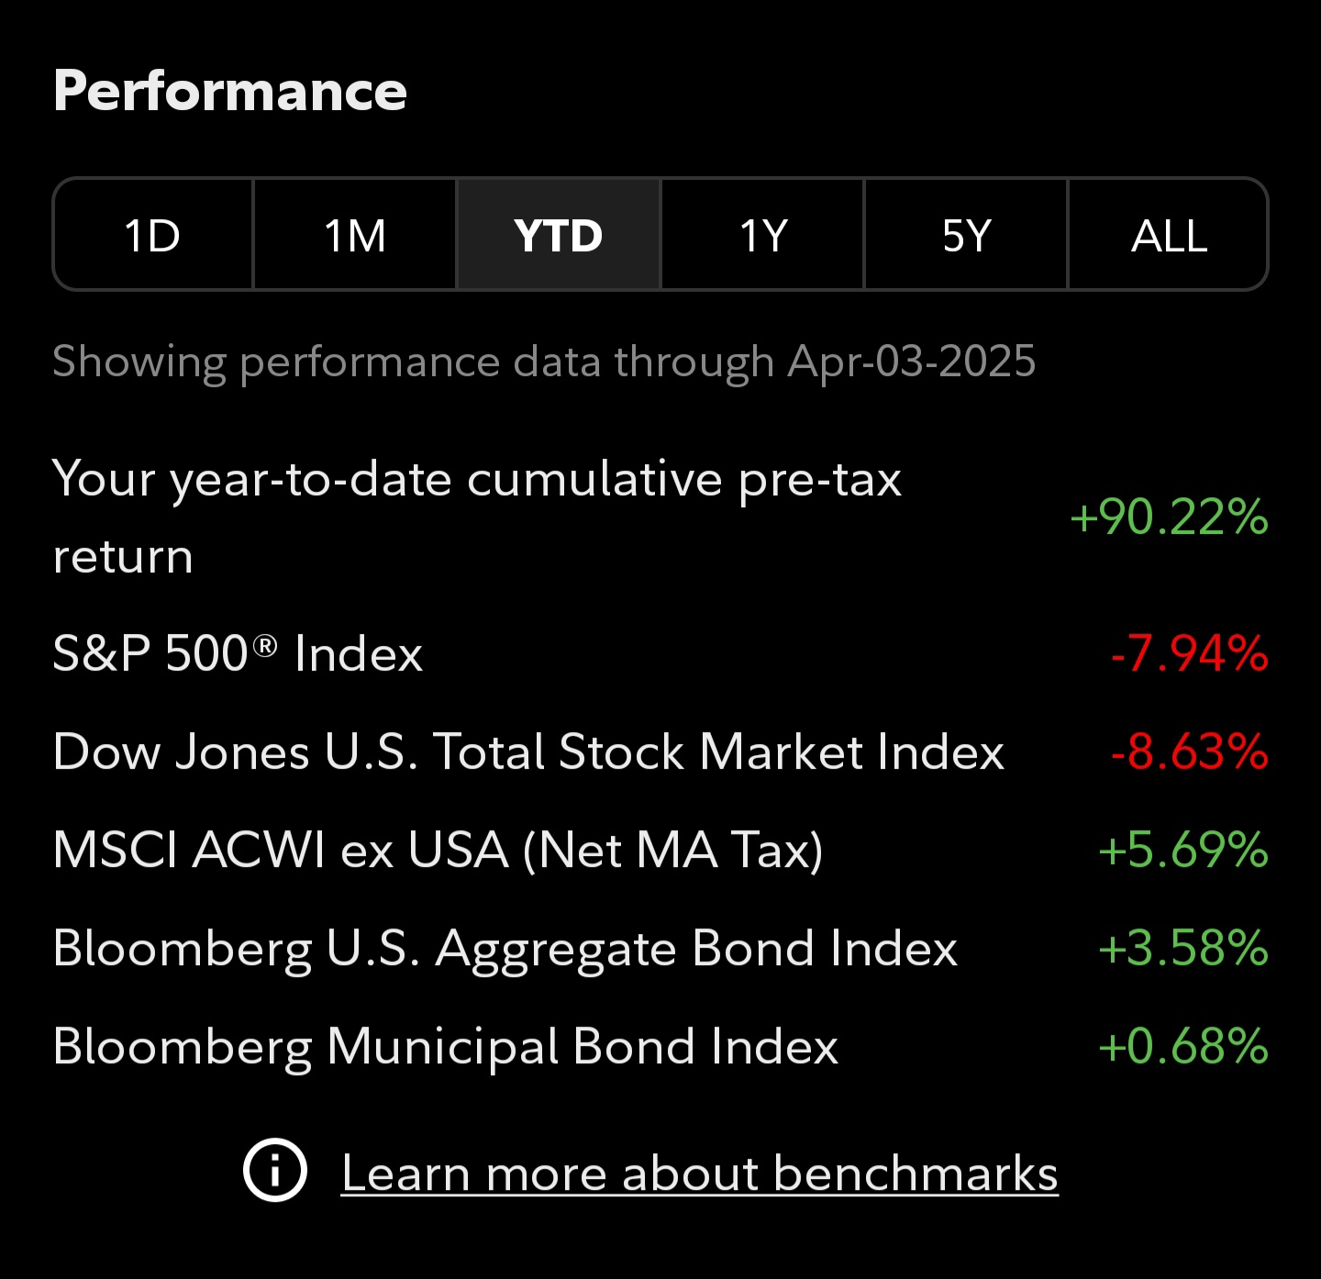Click the S&P 500 Index row
Screen dimensions: 1321x1279
pos(660,653)
